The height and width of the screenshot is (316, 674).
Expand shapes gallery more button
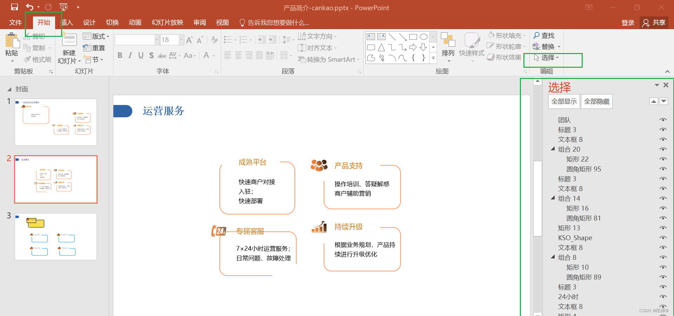point(433,58)
